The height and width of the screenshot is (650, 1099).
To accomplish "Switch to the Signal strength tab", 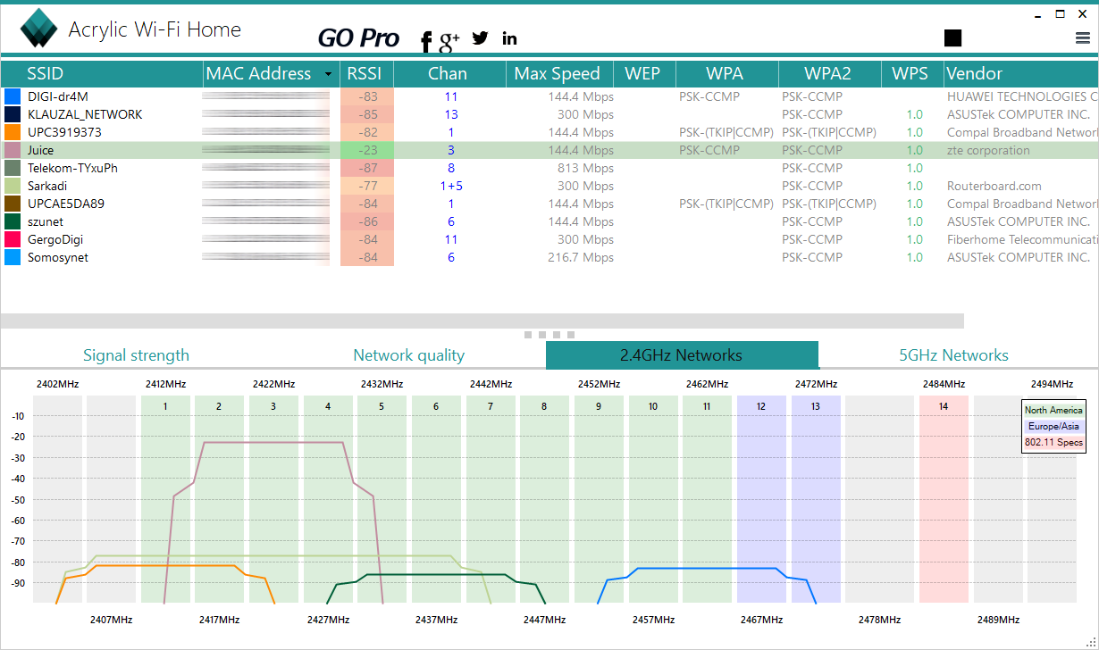I will [x=136, y=355].
